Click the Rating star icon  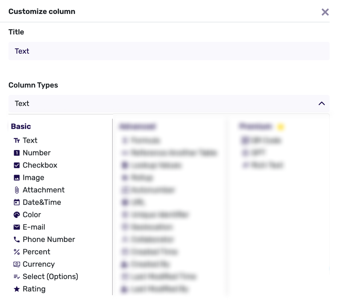click(x=17, y=289)
